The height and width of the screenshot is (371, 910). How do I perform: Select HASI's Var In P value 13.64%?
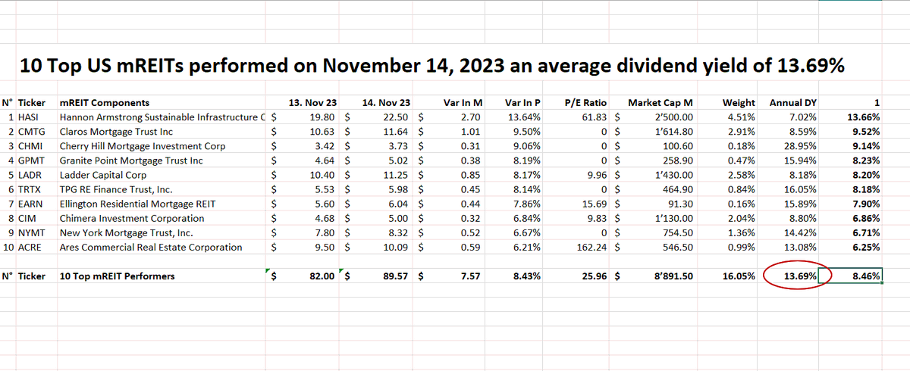tap(526, 117)
